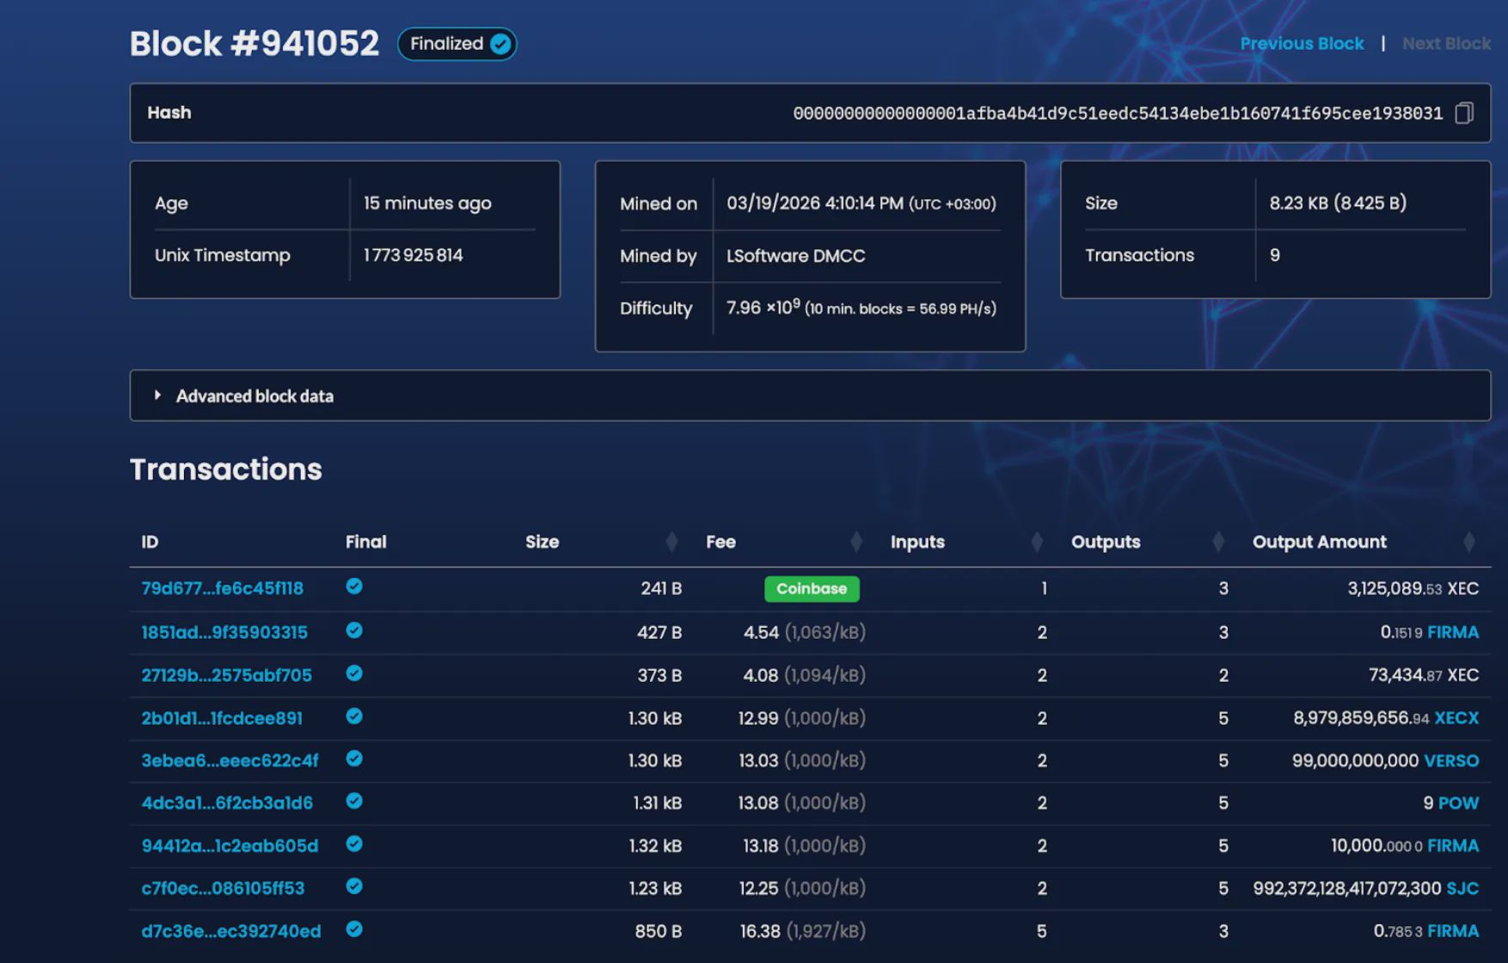
Task: Open the POW token link
Action: (x=1458, y=802)
